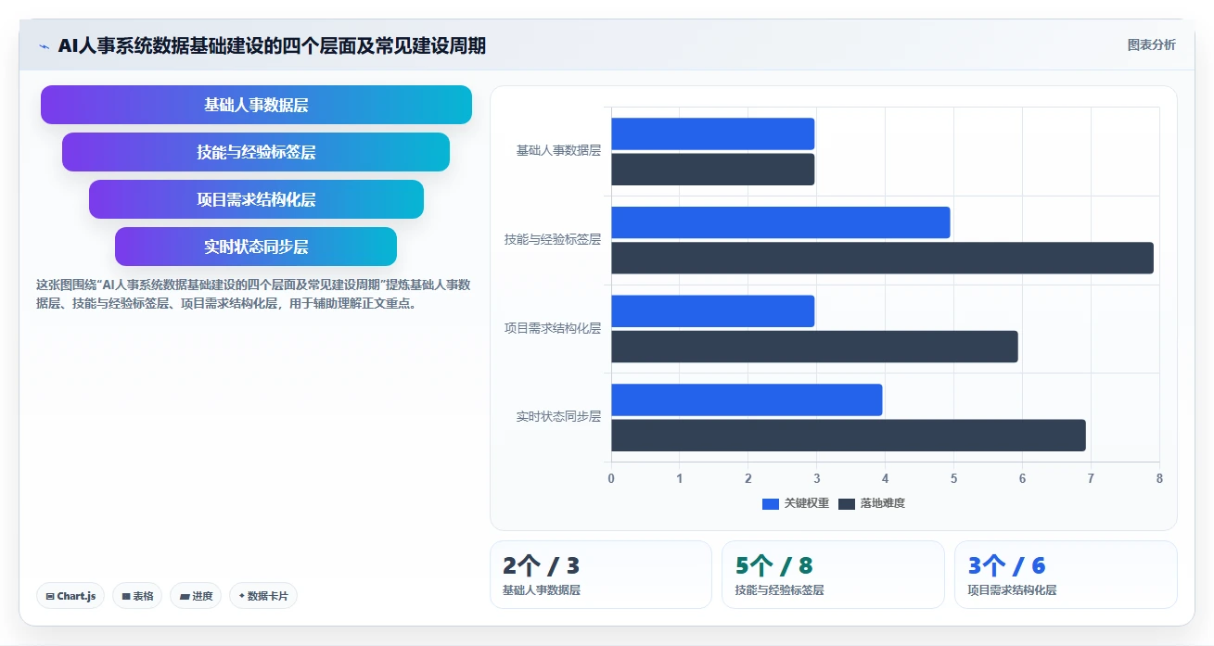
Task: Click the x-axis tick label 8
Action: [x=1159, y=478]
